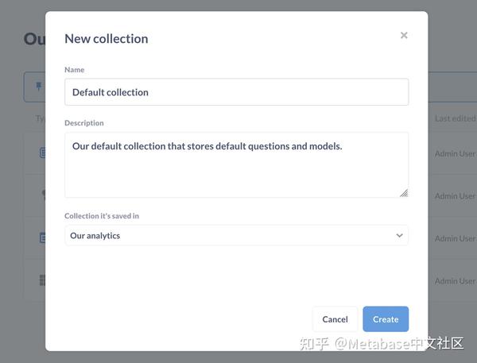
Task: Click the partially hidden Type column header
Action: [x=41, y=118]
